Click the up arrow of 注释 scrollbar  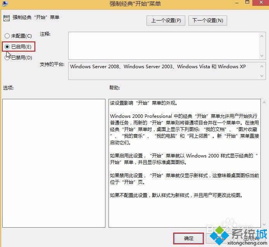[x=262, y=36]
